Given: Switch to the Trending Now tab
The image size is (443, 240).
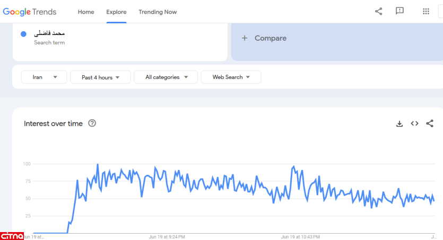Looking at the screenshot, I should (158, 12).
